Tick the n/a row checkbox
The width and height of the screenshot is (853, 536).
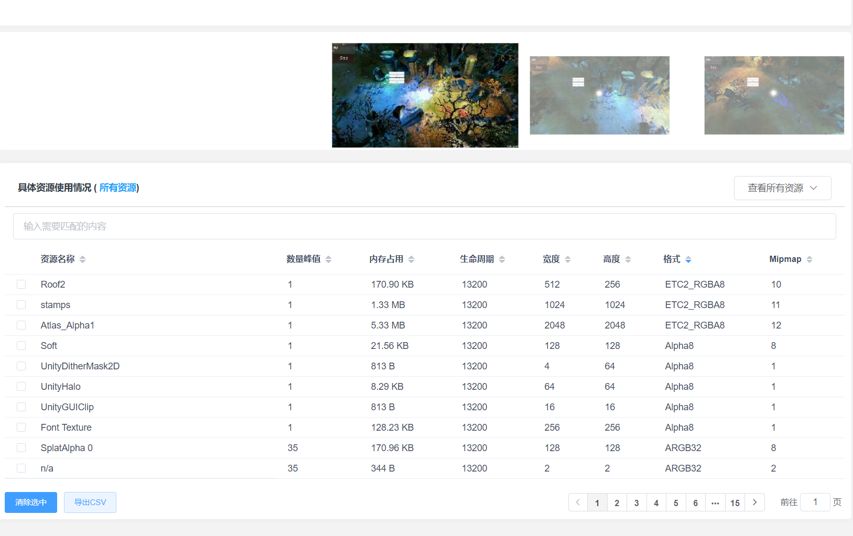tap(21, 468)
